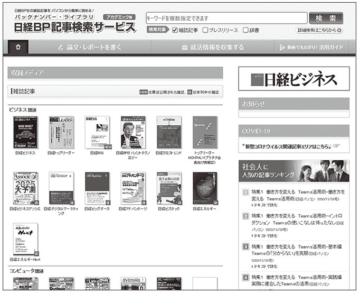The width and height of the screenshot is (359, 293).
Task: Click the 検索対象 label tag
Action: pyautogui.click(x=157, y=30)
